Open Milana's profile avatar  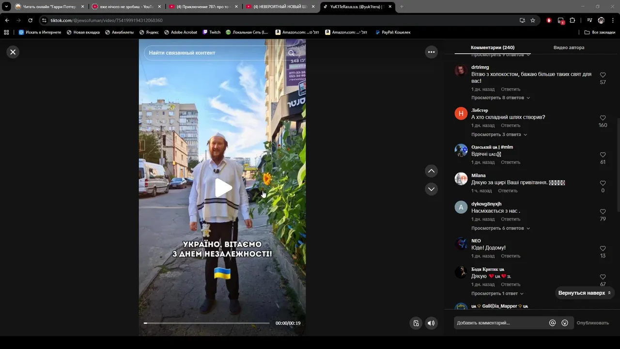pos(461,179)
